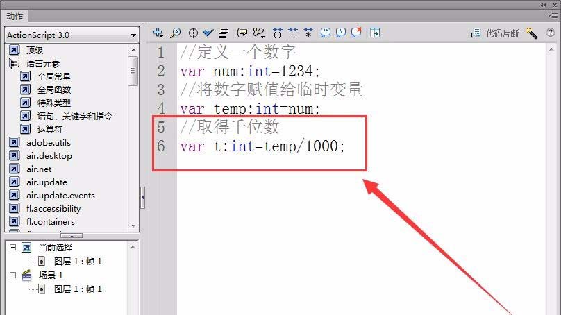The image size is (561, 315).
Task: Open the ActionScript 3.0 version dropdown
Action: click(72, 35)
